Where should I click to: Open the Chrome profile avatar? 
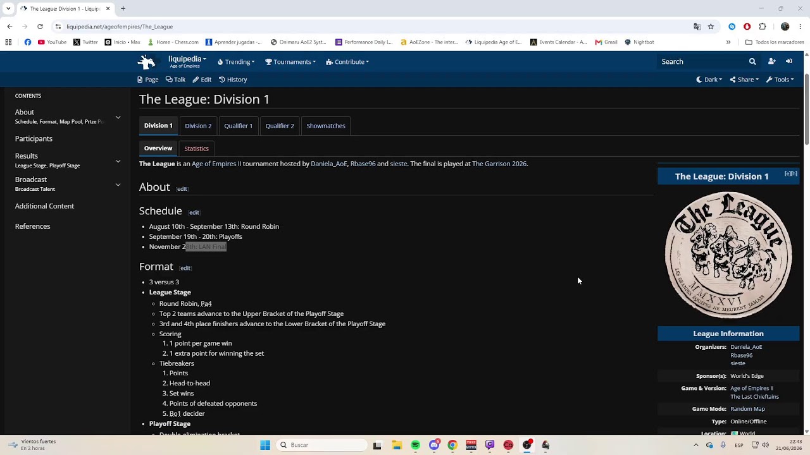(785, 27)
